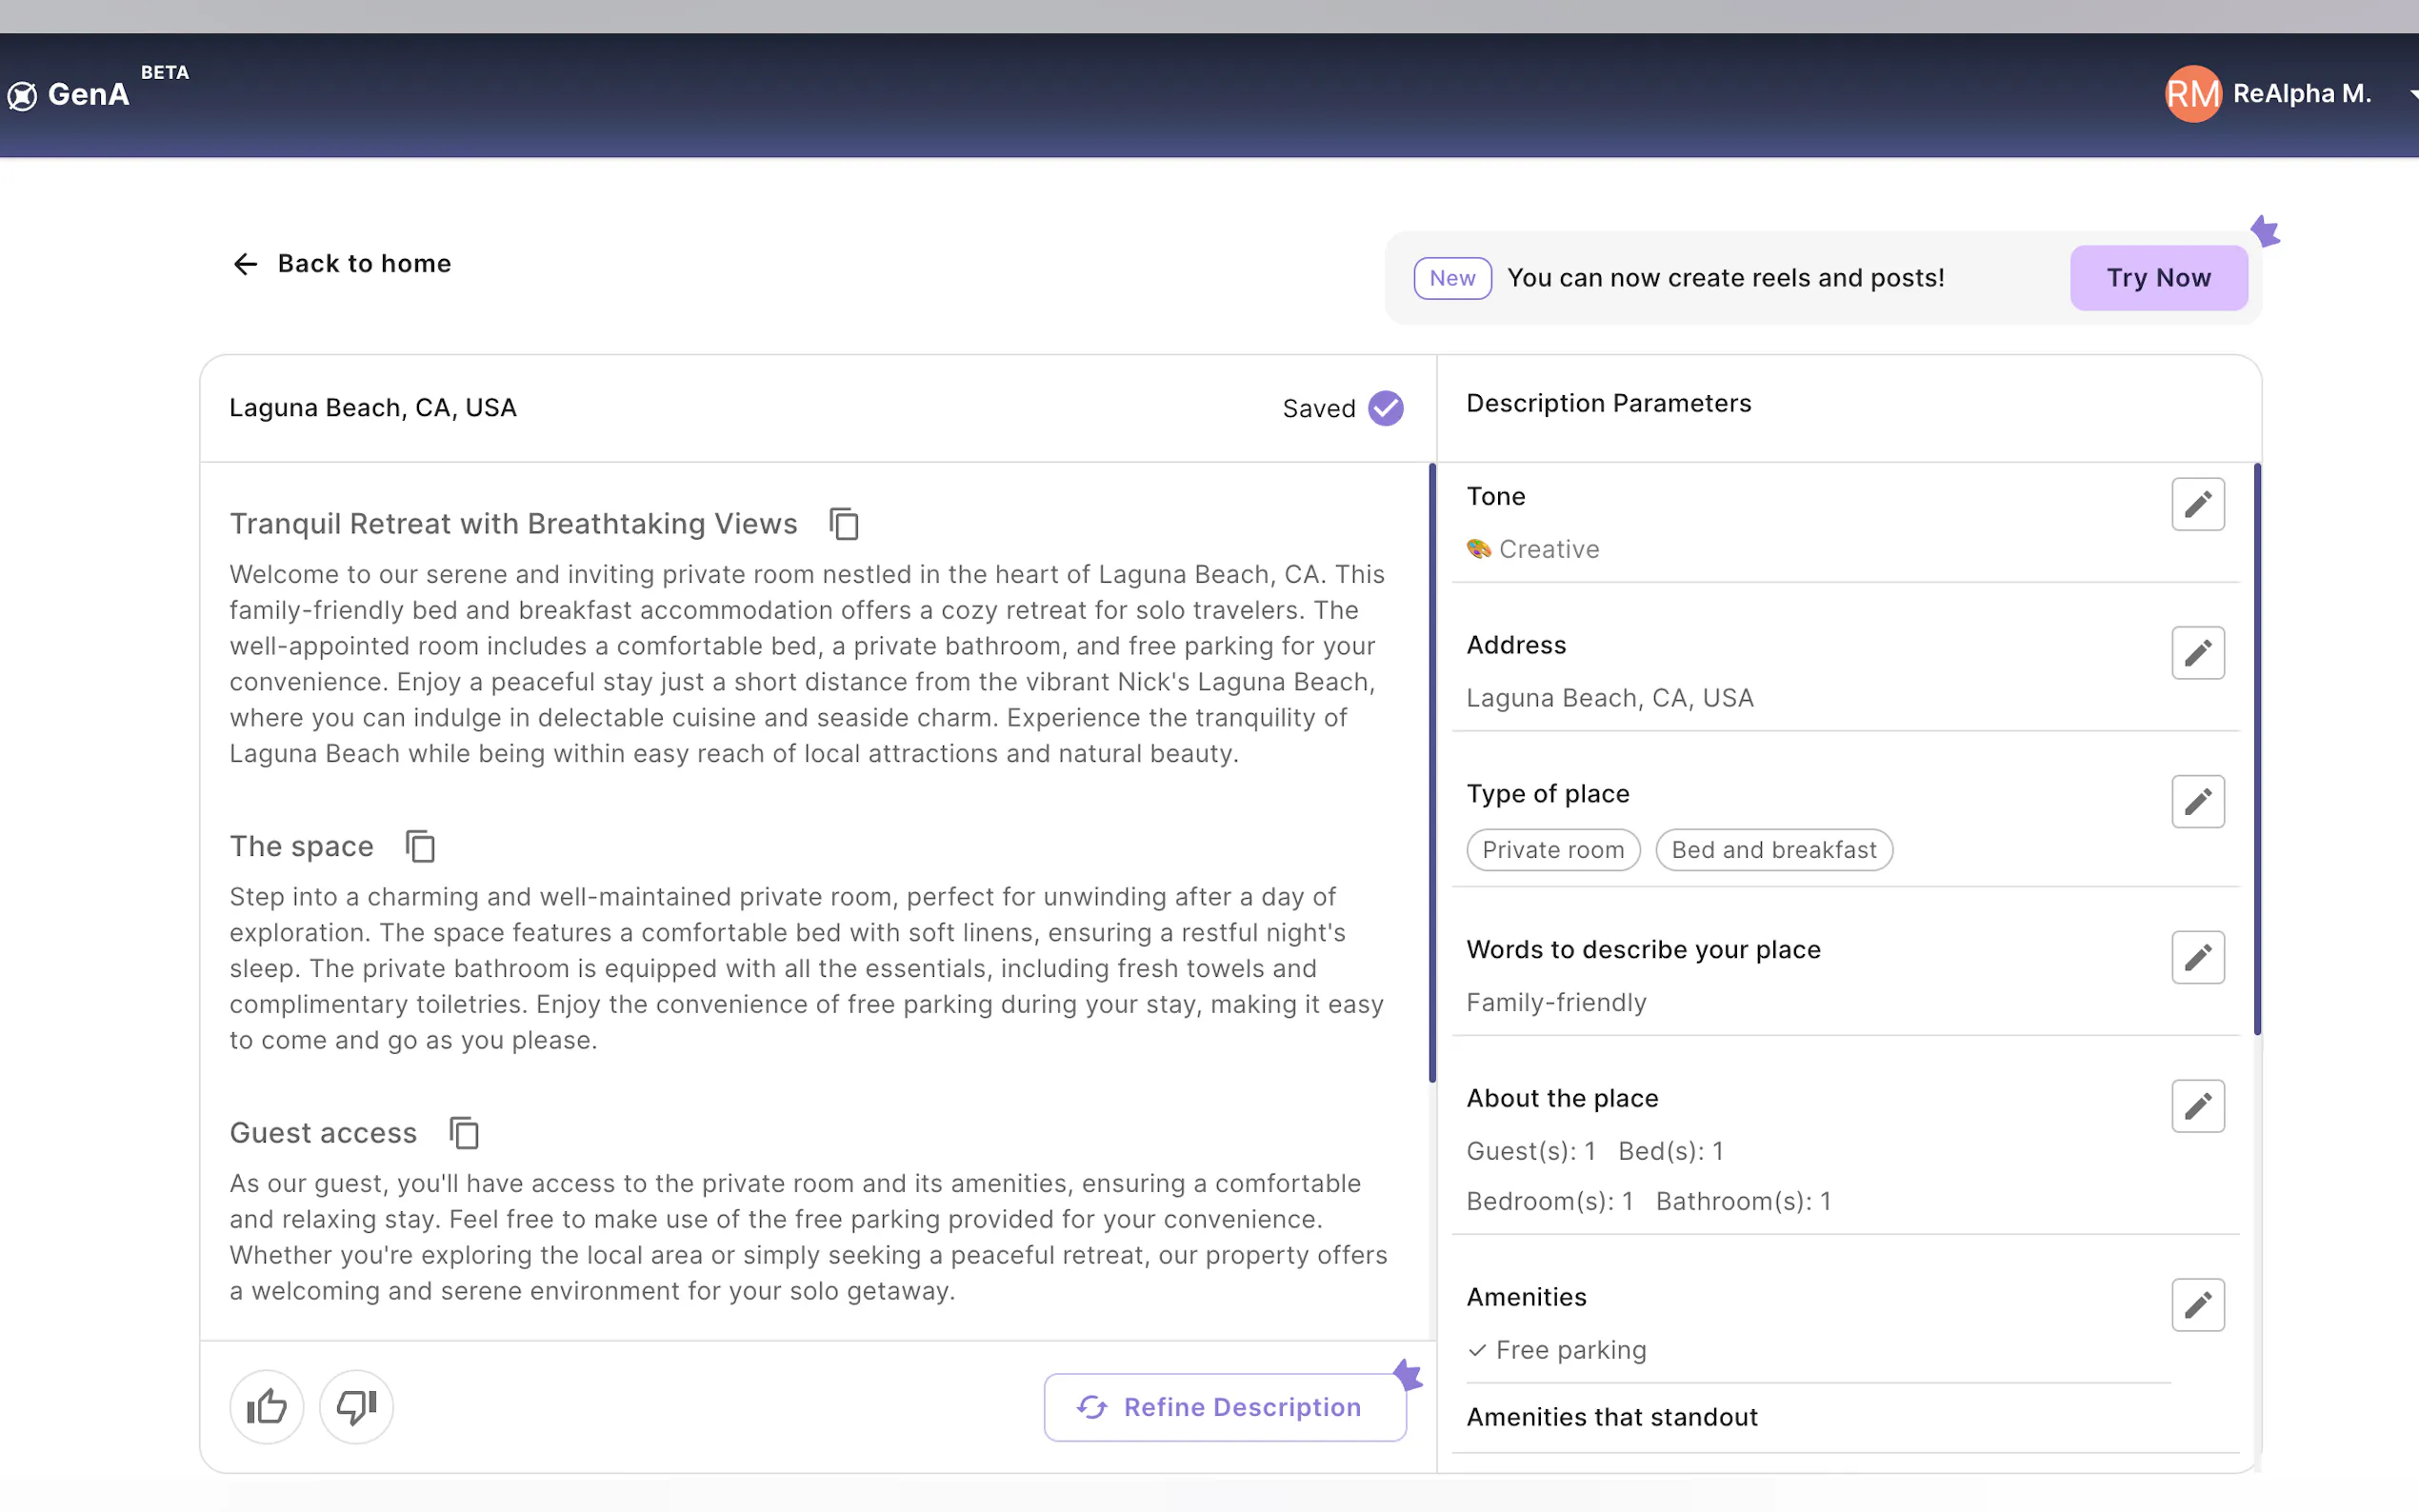
Task: Select the Private room tag
Action: (x=1552, y=850)
